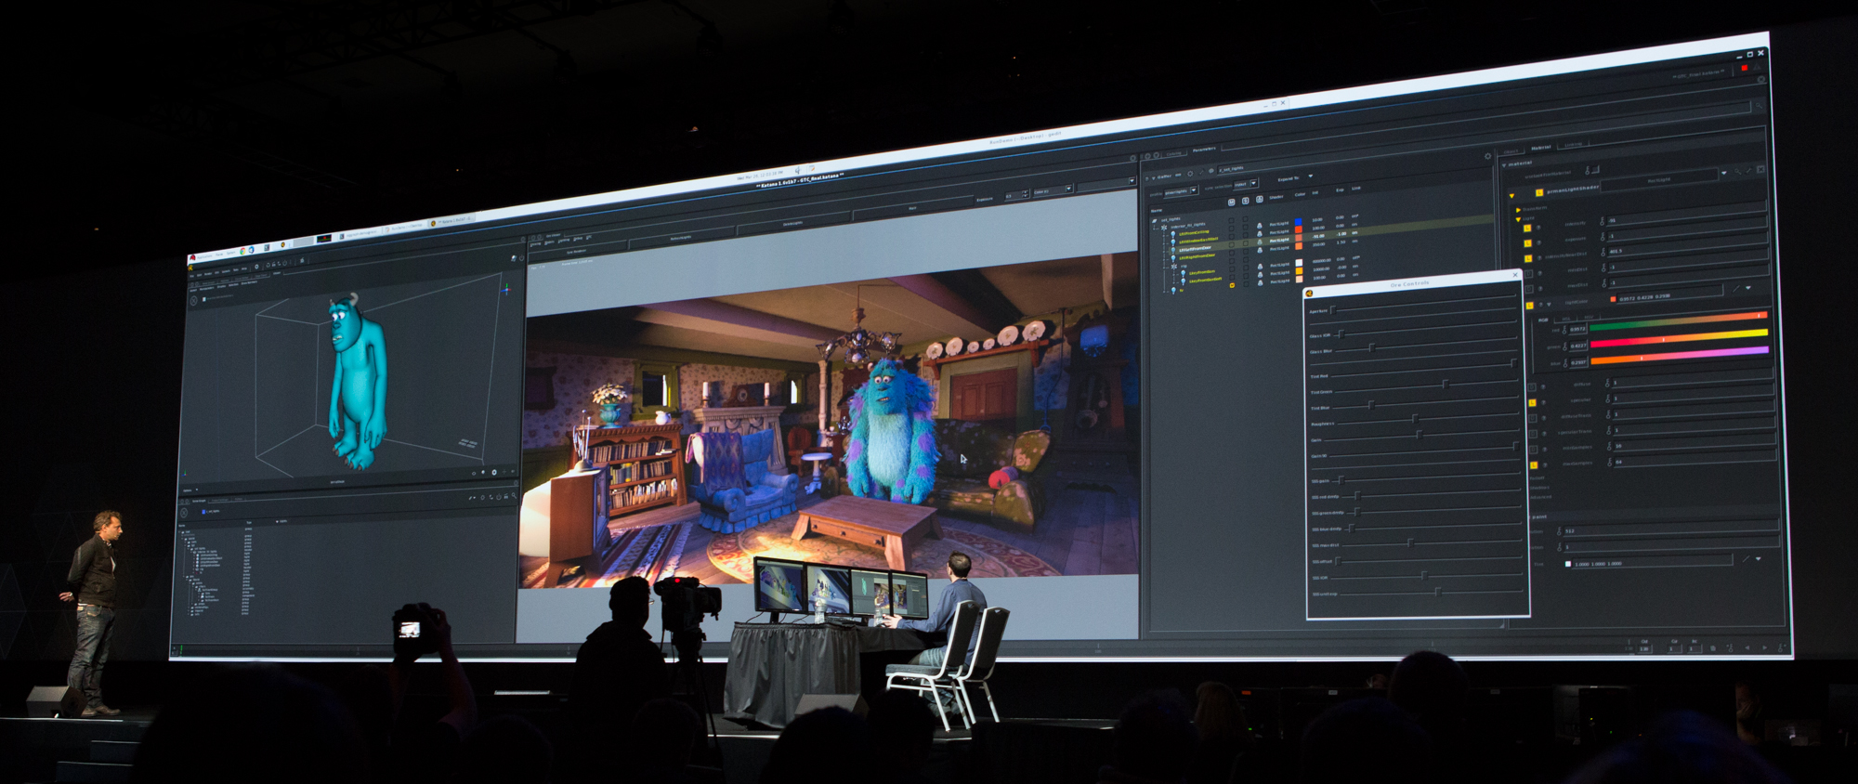Collapse the material section triangle
This screenshot has height=784, width=1858.
1503,165
